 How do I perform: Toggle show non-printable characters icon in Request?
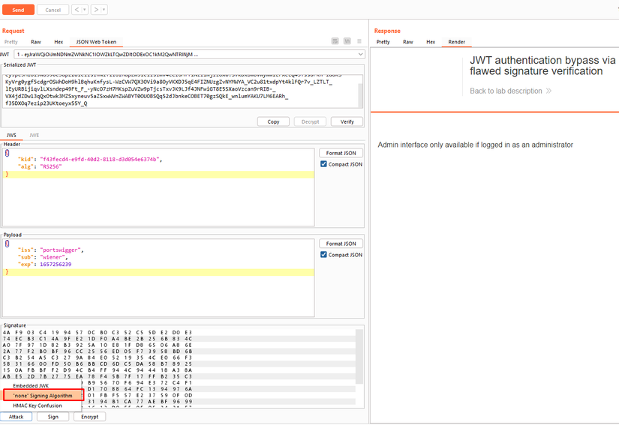point(347,41)
